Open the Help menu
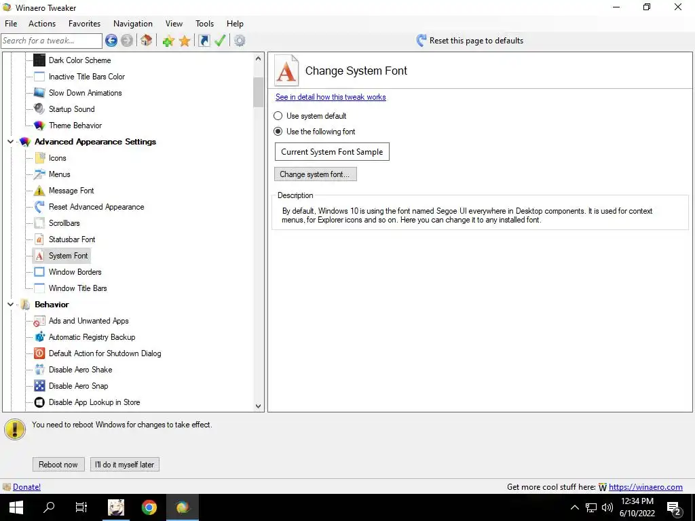The width and height of the screenshot is (695, 521). tap(235, 24)
